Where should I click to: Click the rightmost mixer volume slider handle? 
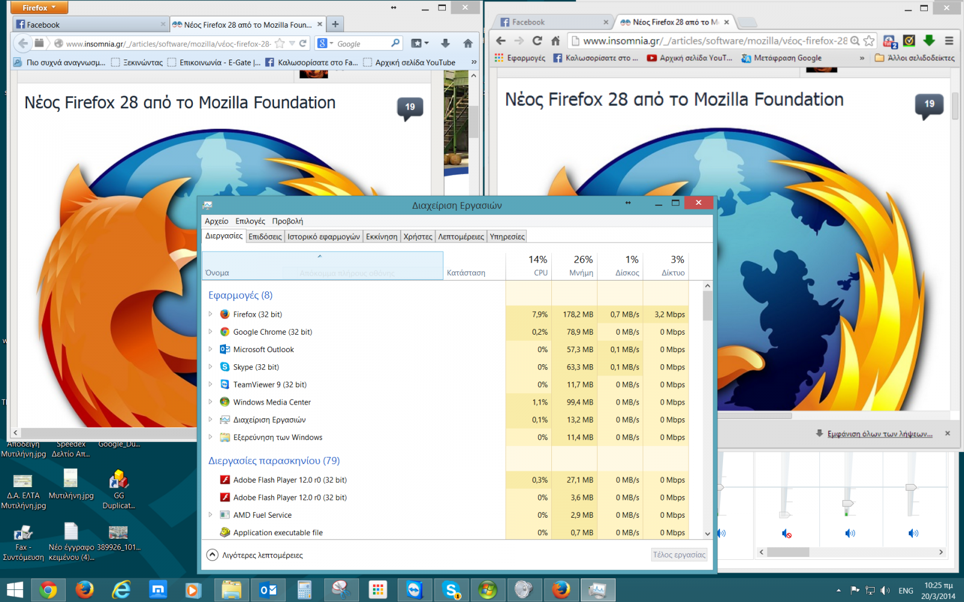click(911, 487)
